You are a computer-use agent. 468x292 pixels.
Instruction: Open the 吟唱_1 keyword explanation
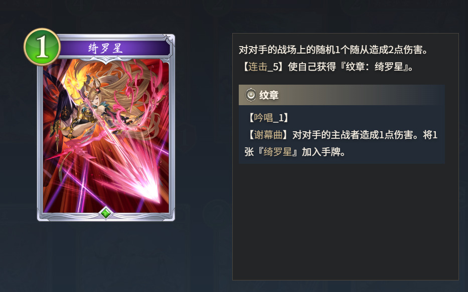point(269,118)
